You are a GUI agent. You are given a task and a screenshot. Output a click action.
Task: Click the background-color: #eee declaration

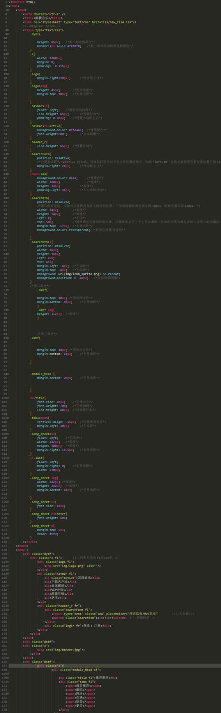tap(57, 178)
